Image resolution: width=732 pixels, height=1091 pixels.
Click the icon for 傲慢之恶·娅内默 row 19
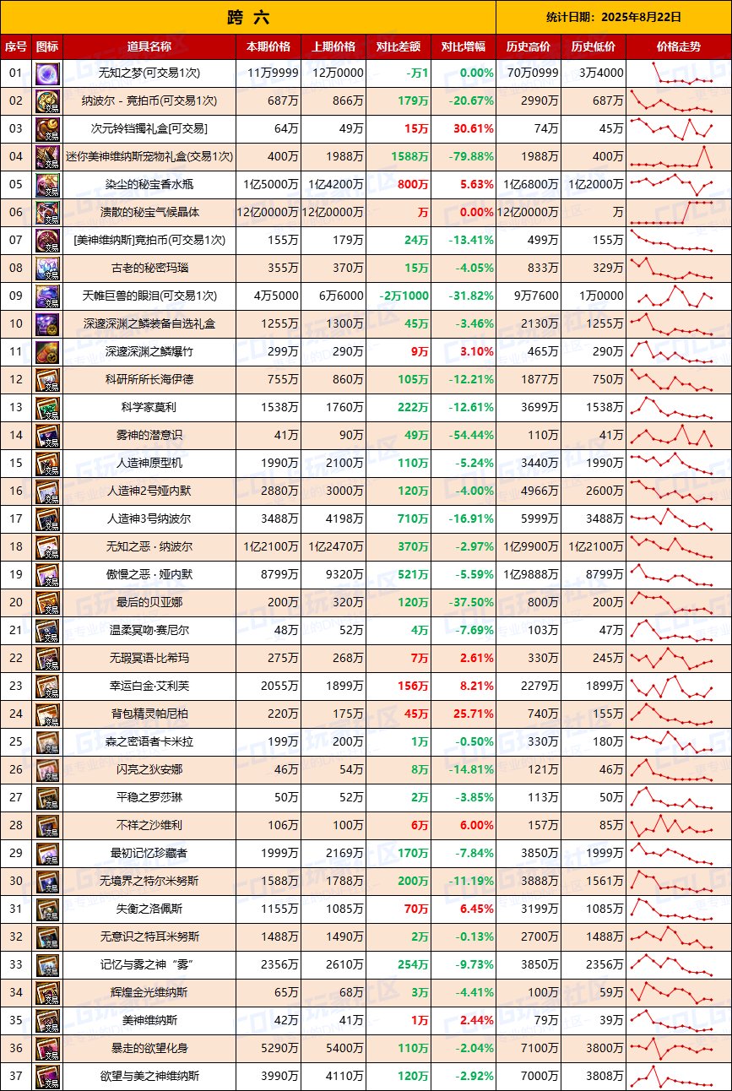[x=47, y=575]
